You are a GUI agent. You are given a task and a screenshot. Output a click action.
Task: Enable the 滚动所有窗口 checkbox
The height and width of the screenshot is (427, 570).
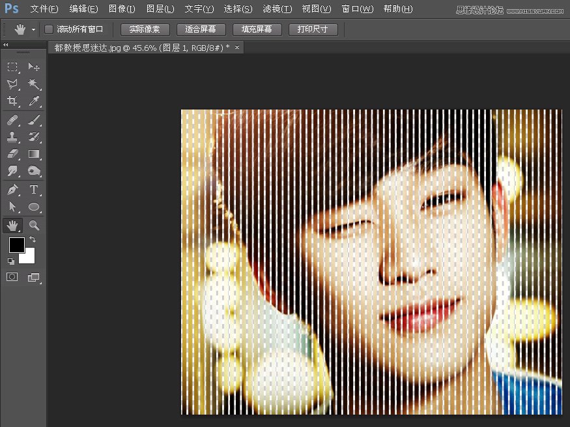(x=48, y=29)
